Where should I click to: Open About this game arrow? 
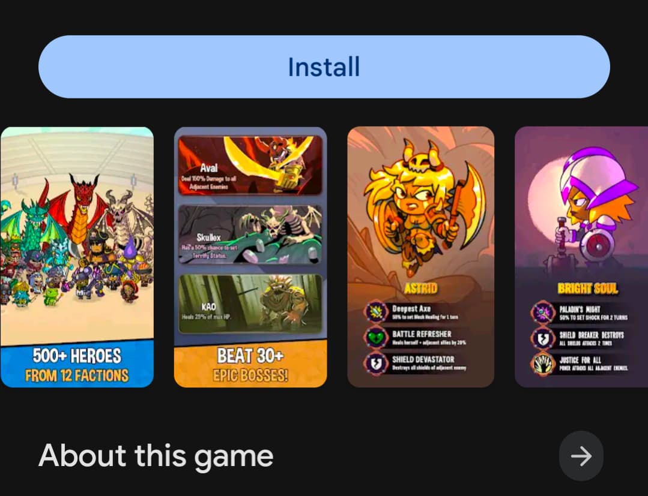(x=581, y=456)
